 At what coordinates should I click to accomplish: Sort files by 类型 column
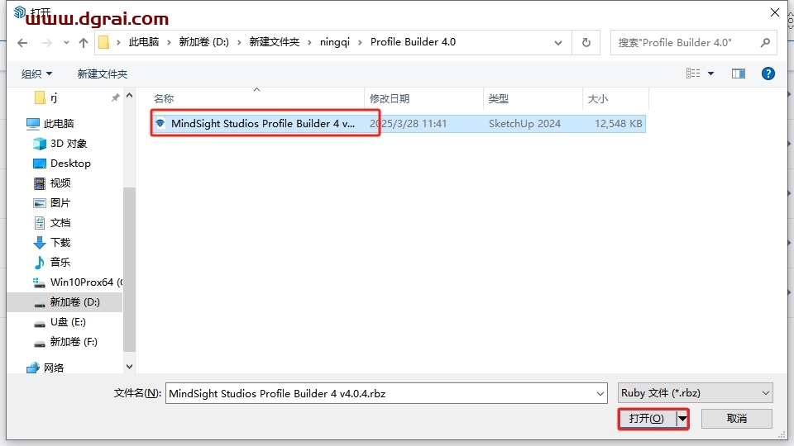498,98
